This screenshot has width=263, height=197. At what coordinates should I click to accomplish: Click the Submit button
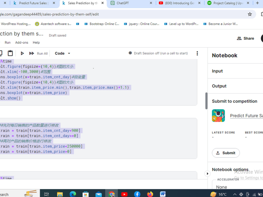click(226, 153)
